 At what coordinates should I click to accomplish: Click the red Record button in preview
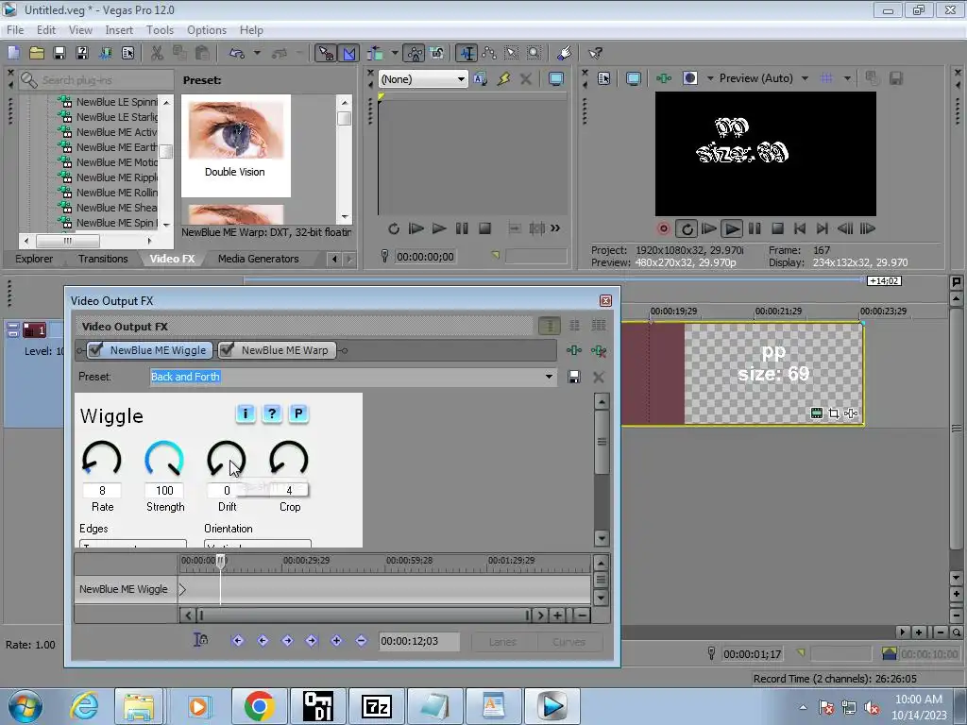click(x=664, y=228)
